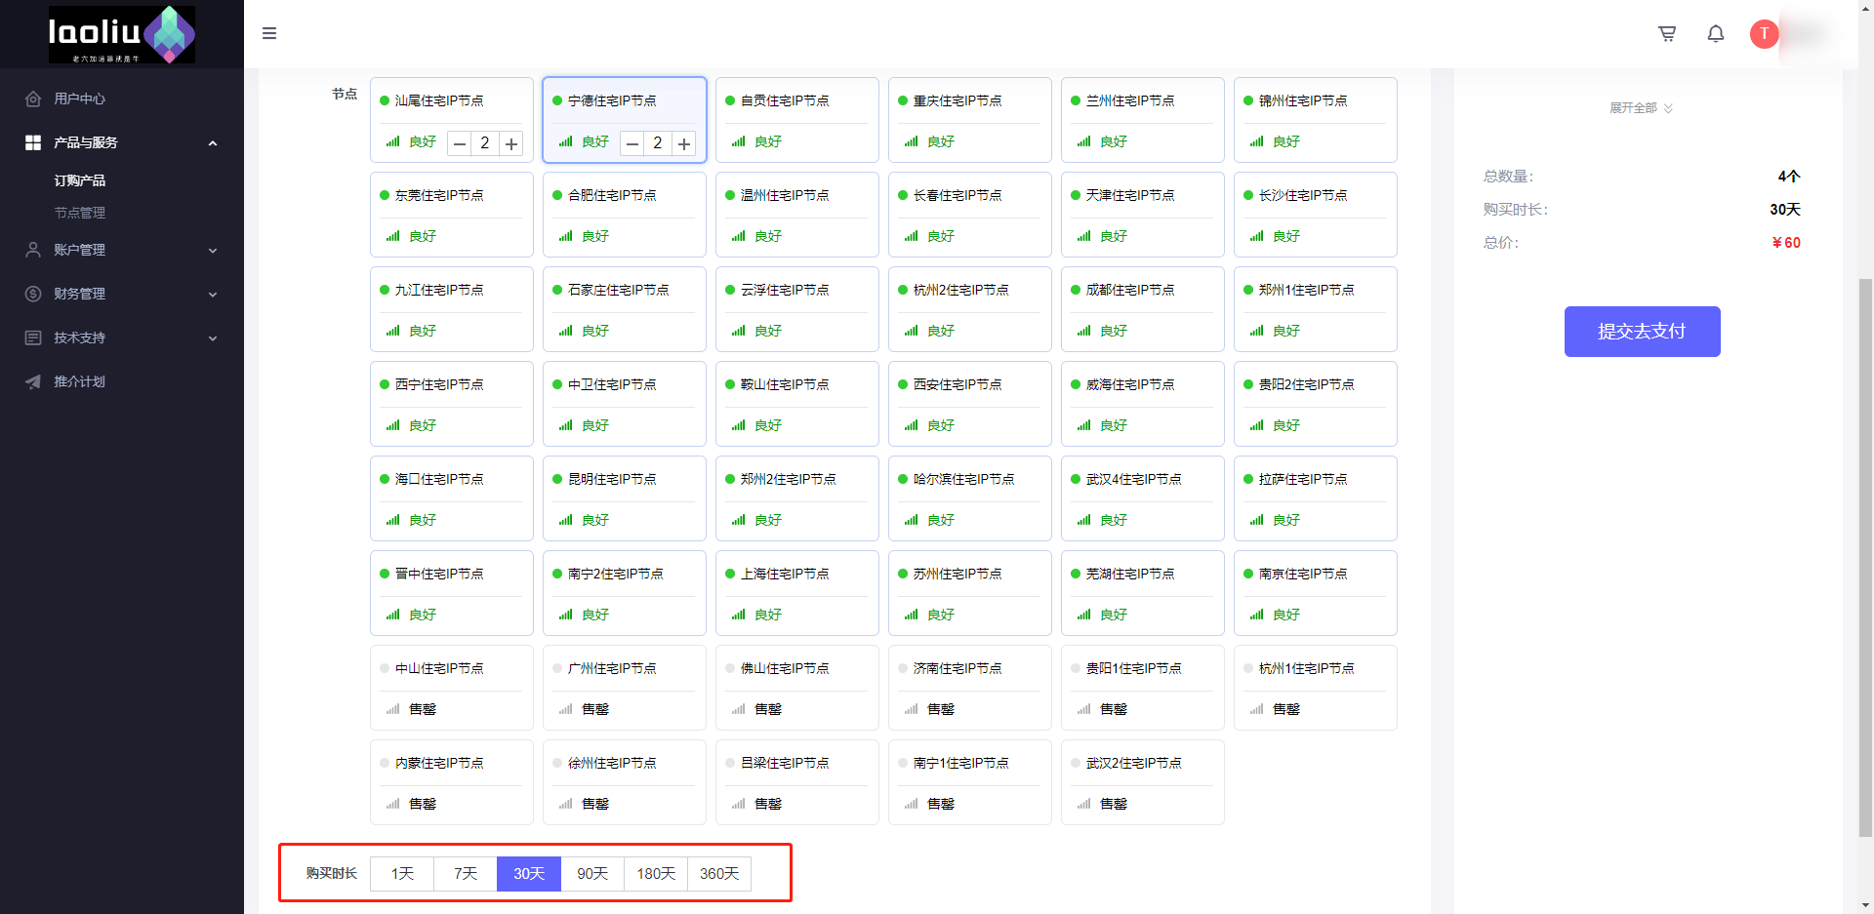This screenshot has width=1874, height=914.
Task: Click the user avatar T icon
Action: [x=1764, y=34]
